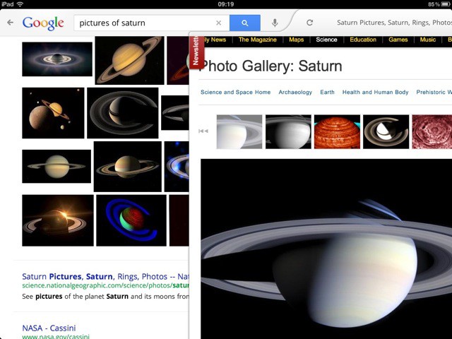This screenshot has height=339, width=452.
Task: Tap the Wi-Fi status icon
Action: [20, 4]
